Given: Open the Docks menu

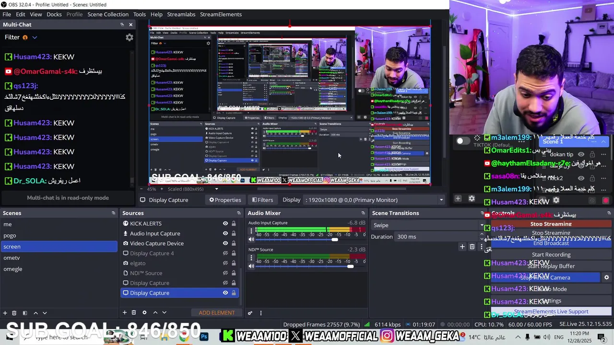Looking at the screenshot, I should point(54,14).
